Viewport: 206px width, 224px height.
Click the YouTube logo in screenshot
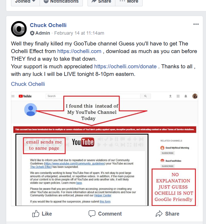click(x=25, y=96)
